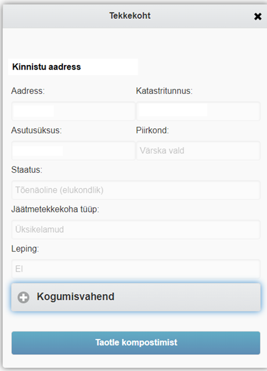This screenshot has height=371, width=267.
Task: Click the Piirkond label
Action: click(153, 130)
